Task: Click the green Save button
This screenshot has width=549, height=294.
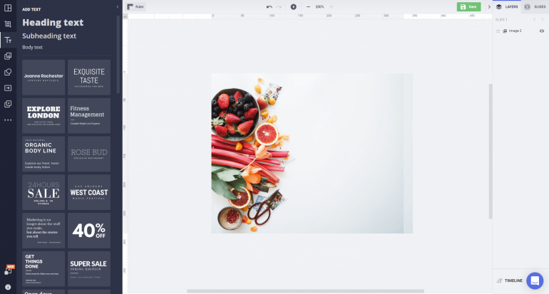Action: click(x=468, y=6)
